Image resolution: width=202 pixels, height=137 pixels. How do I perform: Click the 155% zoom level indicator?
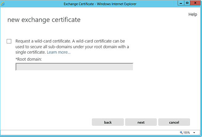[187, 133]
